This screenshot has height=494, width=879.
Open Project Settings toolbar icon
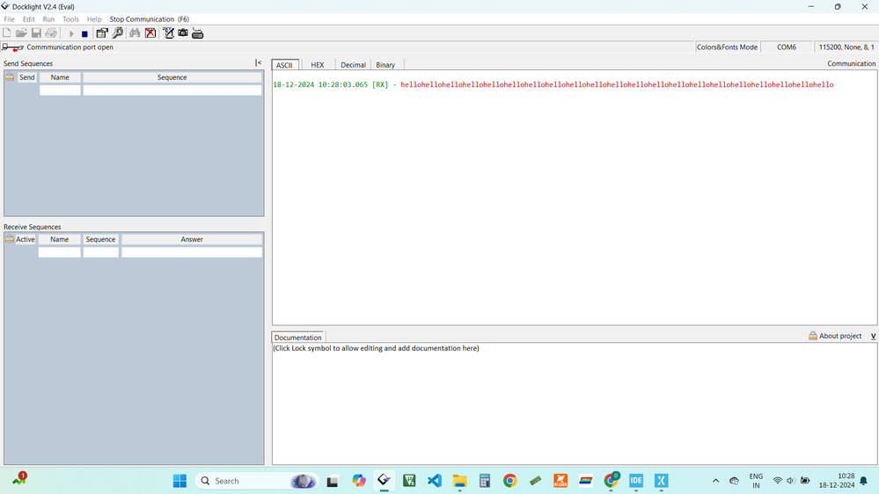click(x=101, y=33)
